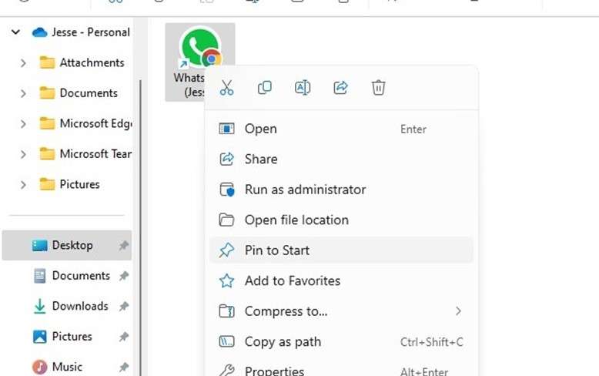
Task: Select the WhatsApp shortcut icon
Action: tap(199, 50)
